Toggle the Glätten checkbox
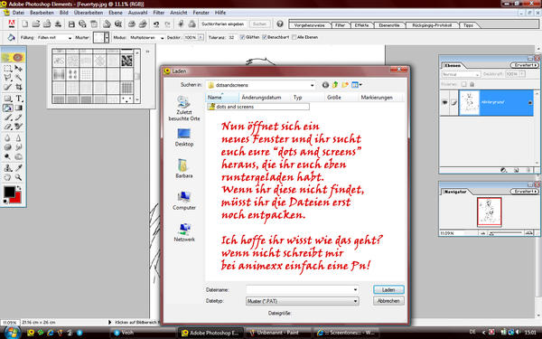The height and width of the screenshot is (339, 542). 242,37
